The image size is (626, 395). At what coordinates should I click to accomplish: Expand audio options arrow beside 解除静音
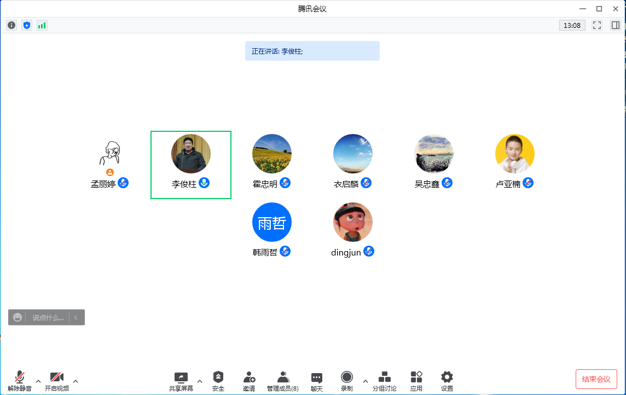pyautogui.click(x=38, y=381)
